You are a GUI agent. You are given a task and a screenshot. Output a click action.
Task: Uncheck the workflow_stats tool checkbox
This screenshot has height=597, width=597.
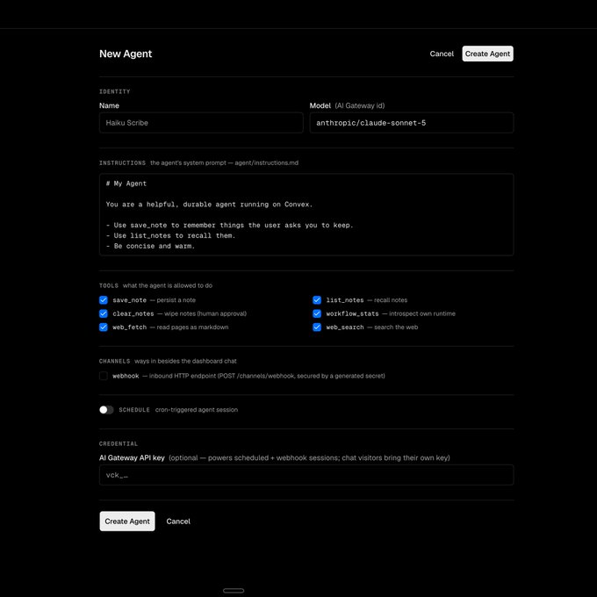pyautogui.click(x=317, y=313)
